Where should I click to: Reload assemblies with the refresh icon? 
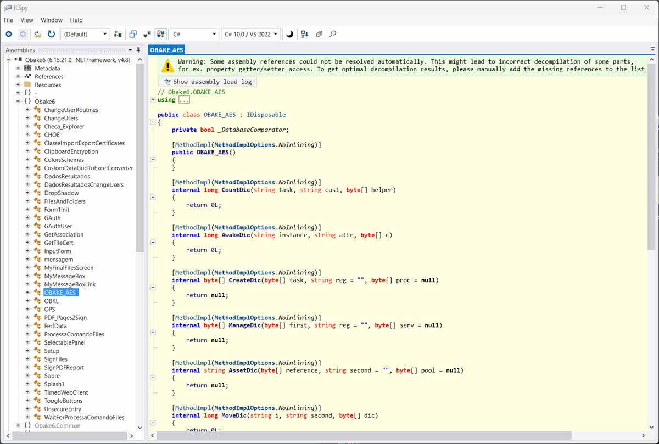tap(51, 34)
